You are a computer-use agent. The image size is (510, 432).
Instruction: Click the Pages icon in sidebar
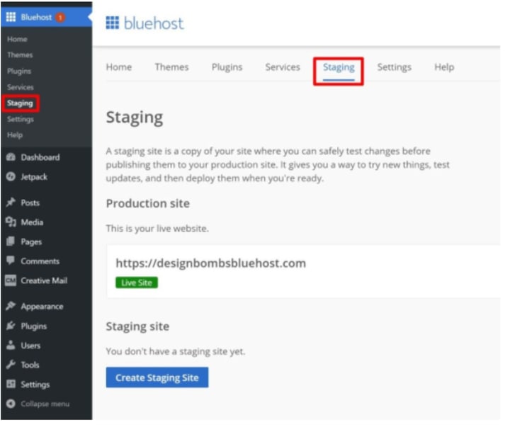[x=11, y=241]
